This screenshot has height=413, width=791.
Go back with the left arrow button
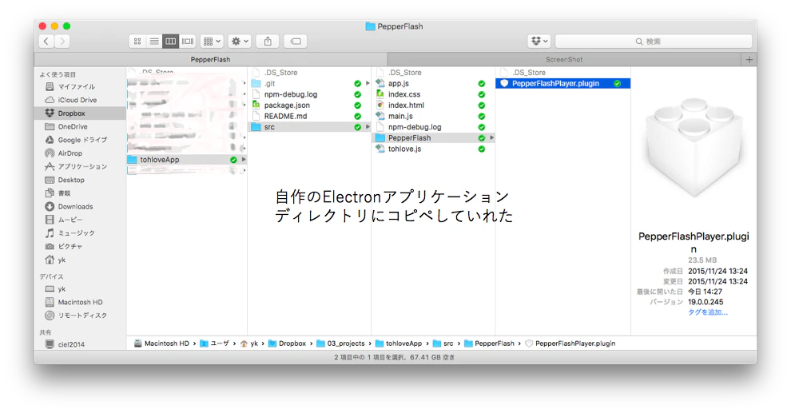[x=46, y=42]
